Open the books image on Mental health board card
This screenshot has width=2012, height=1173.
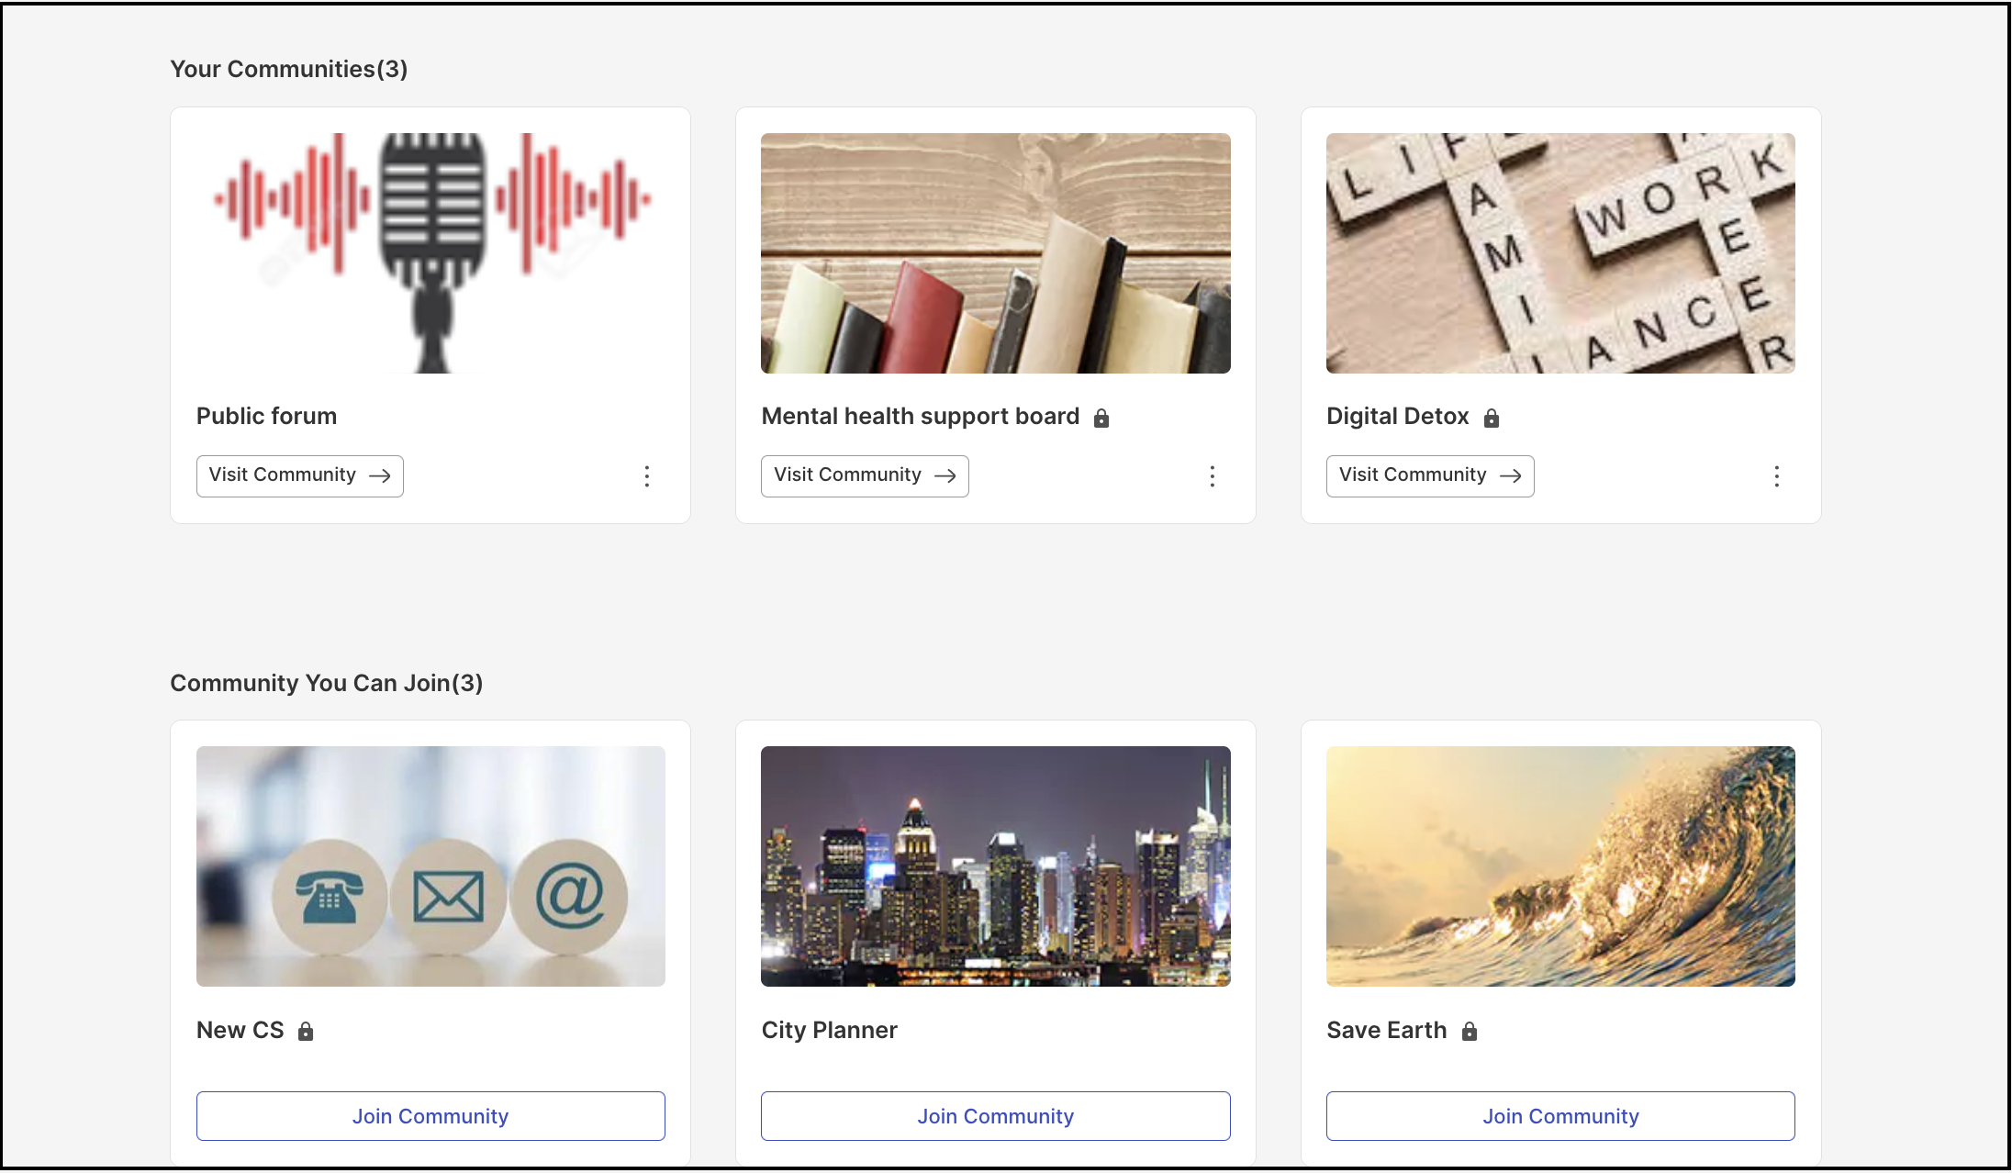click(x=996, y=253)
